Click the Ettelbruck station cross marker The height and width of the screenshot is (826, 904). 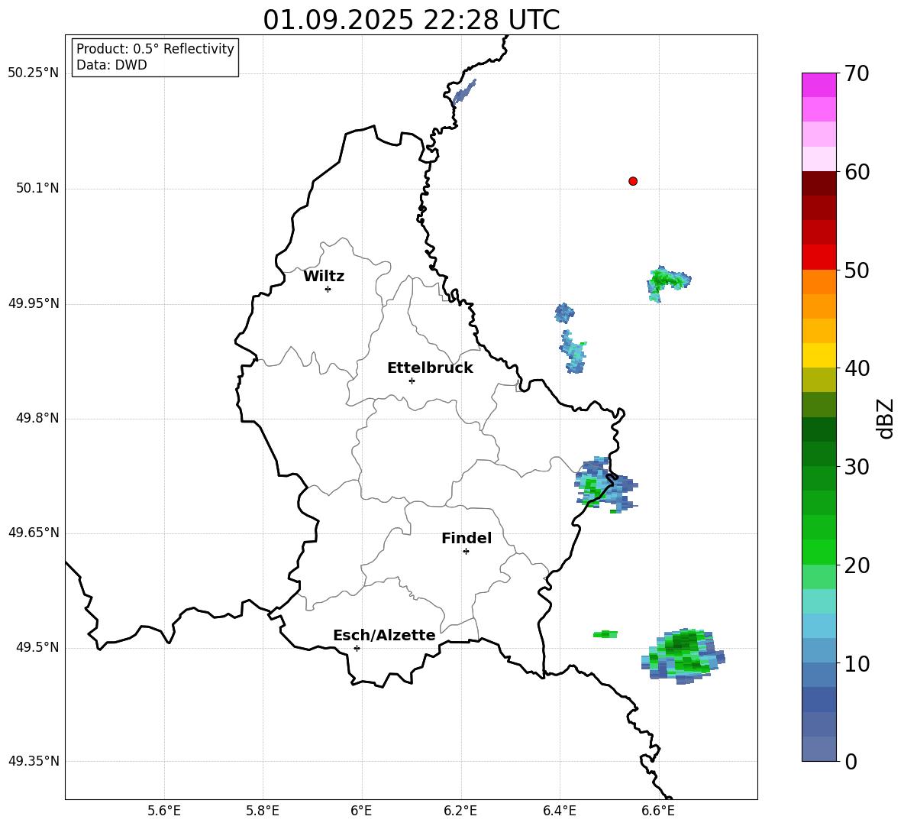coord(412,381)
